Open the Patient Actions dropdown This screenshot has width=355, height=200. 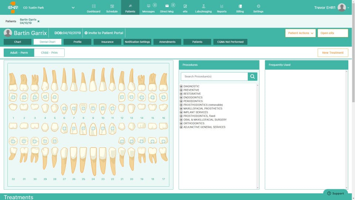(300, 33)
